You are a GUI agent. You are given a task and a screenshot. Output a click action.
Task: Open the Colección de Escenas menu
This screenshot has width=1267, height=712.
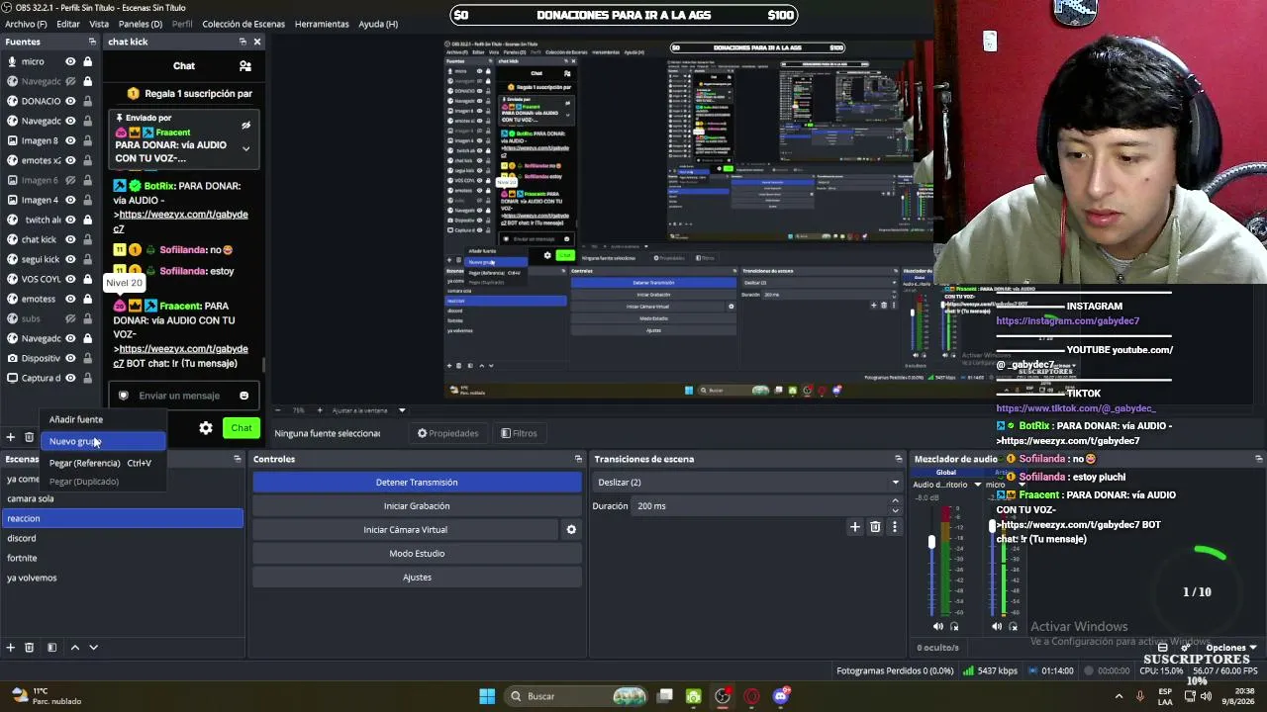[244, 24]
